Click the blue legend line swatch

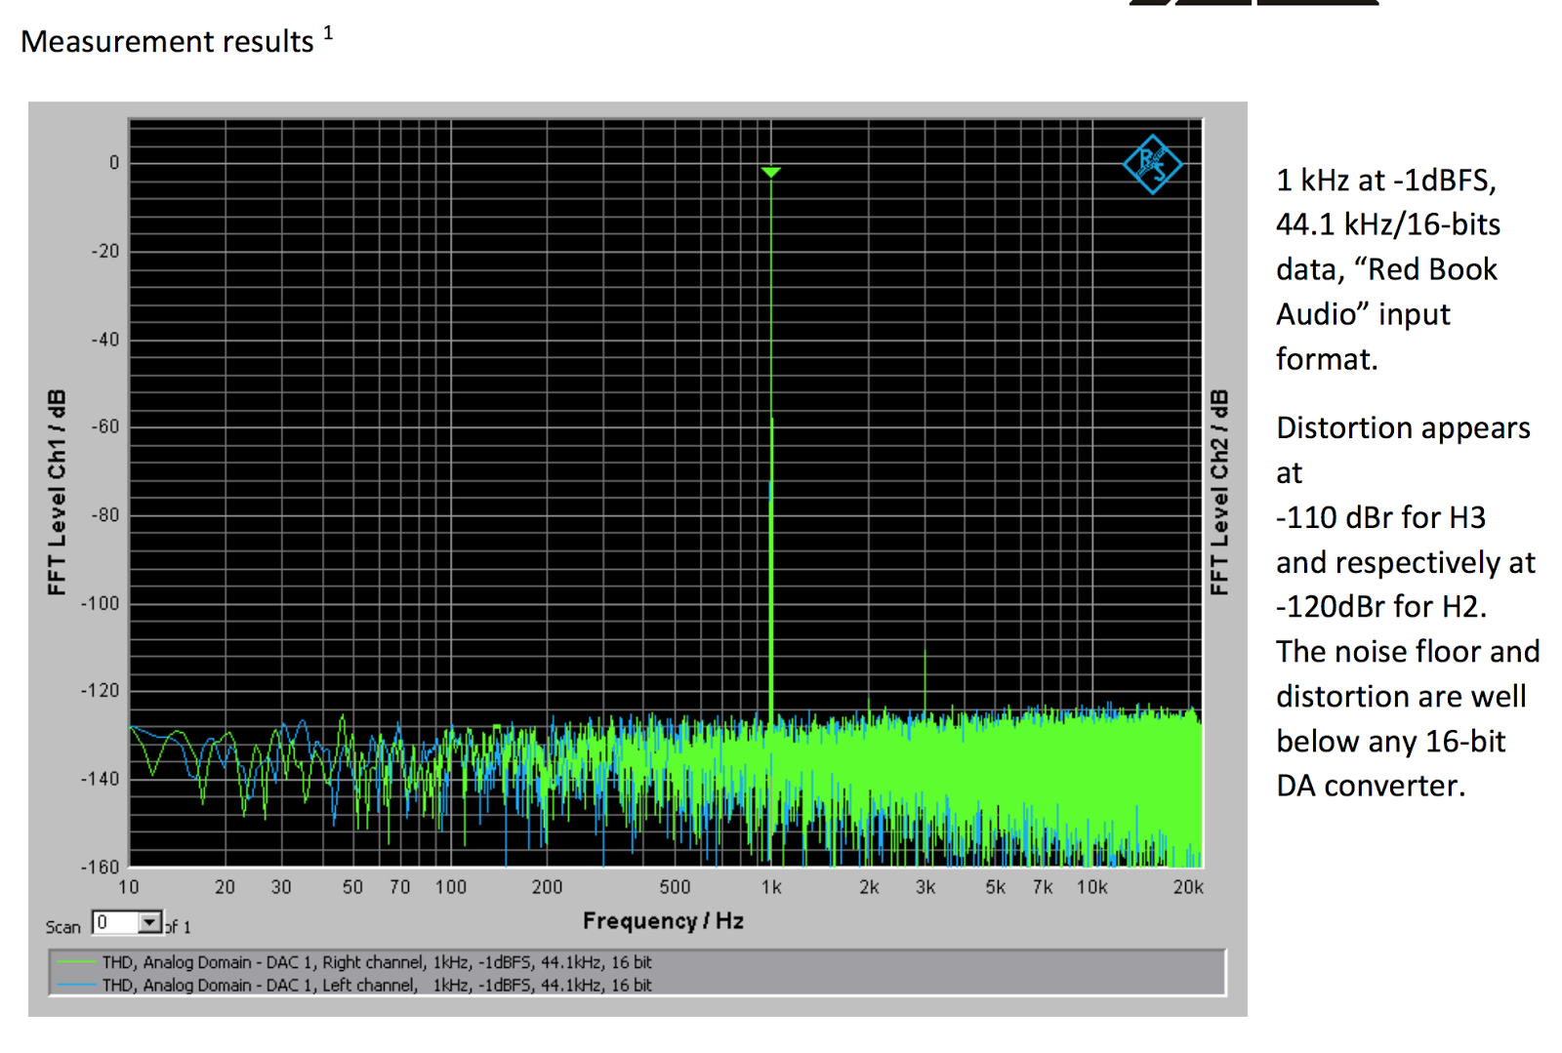pos(77,986)
